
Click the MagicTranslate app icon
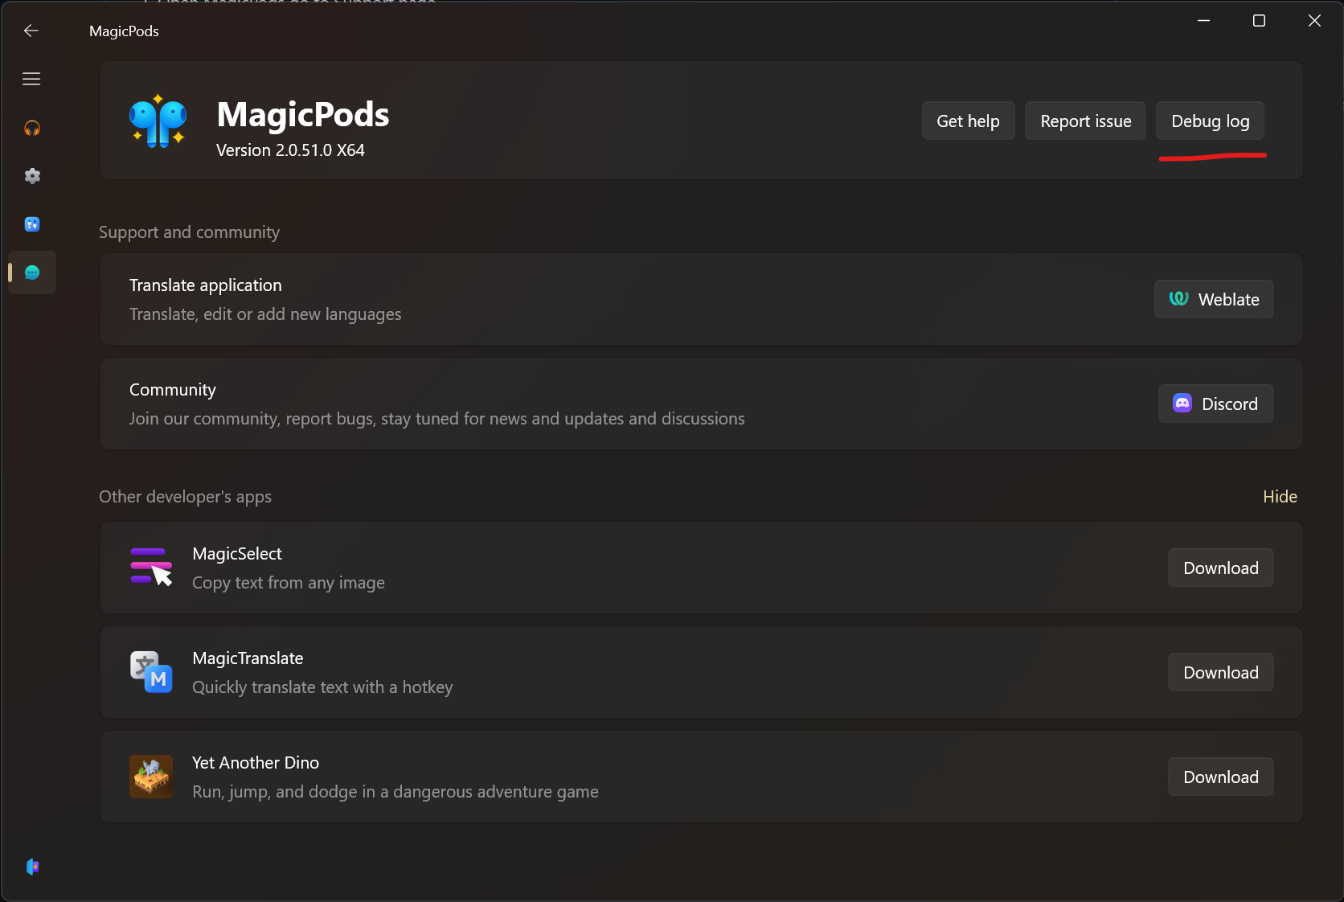pyautogui.click(x=150, y=672)
